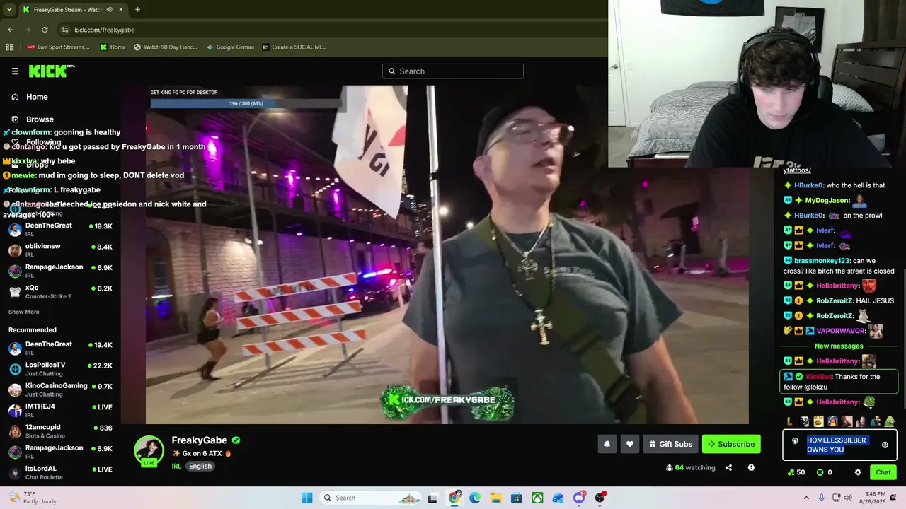Viewport: 906px width, 509px height.
Task: Click the microphone icon in system tray
Action: click(x=822, y=498)
